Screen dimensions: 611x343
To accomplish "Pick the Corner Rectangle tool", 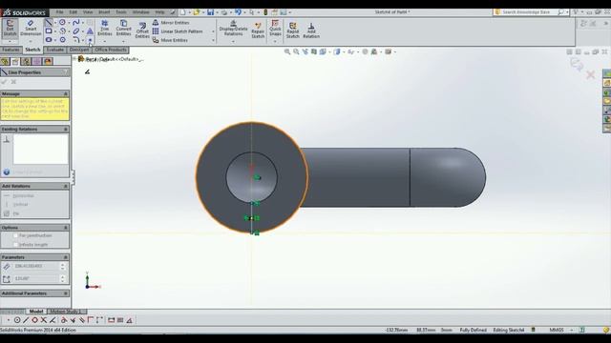I will [x=49, y=31].
